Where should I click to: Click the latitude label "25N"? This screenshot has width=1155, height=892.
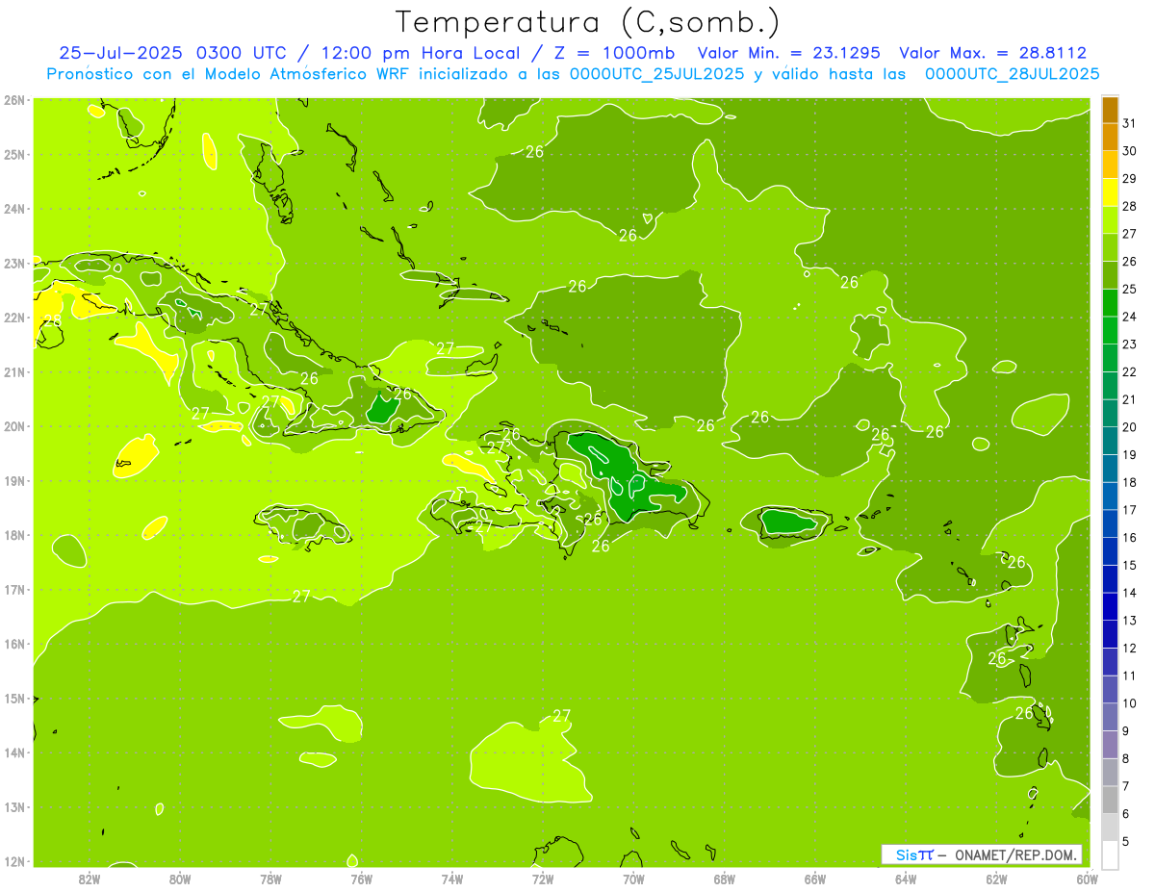(14, 154)
